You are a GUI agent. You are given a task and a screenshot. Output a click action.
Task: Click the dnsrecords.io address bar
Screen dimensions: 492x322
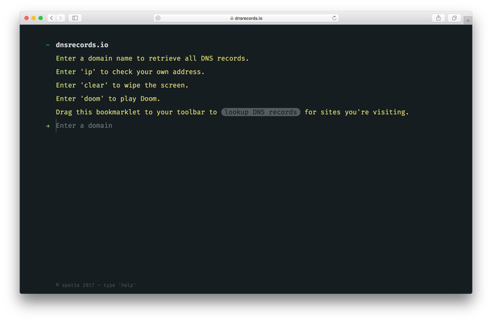tap(246, 18)
